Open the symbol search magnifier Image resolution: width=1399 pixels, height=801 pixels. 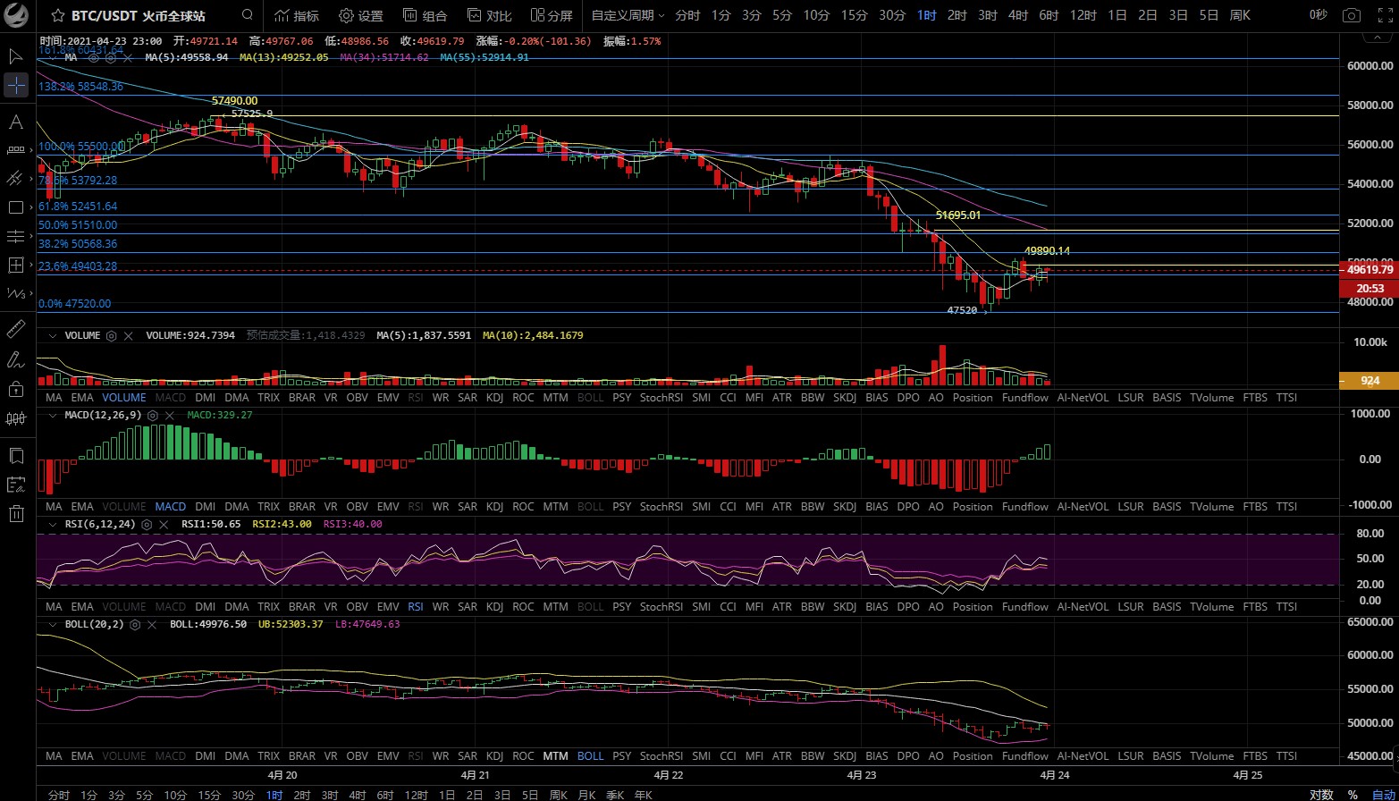248,15
